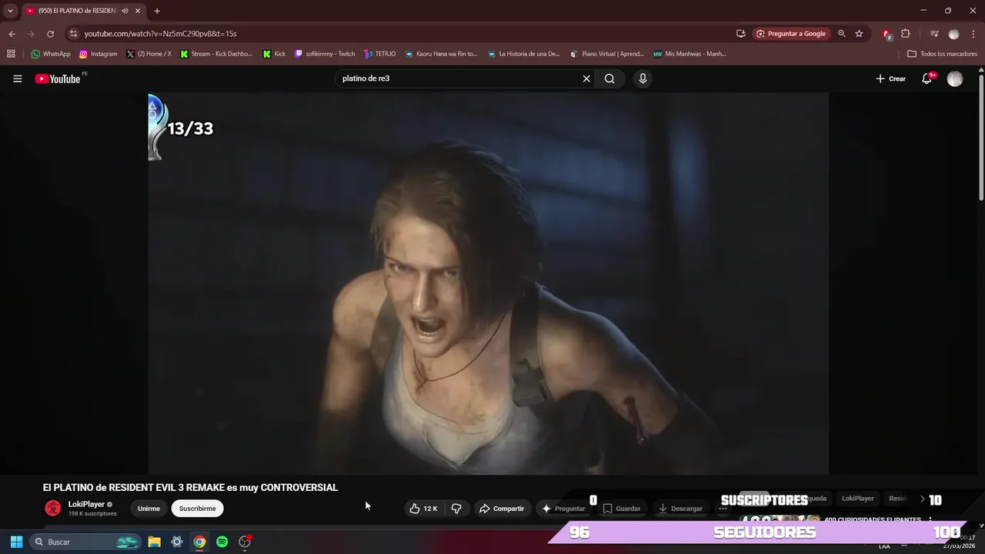Open the Chrome apps grid shortcut
Screen dimensions: 985x554
[x=11, y=54]
